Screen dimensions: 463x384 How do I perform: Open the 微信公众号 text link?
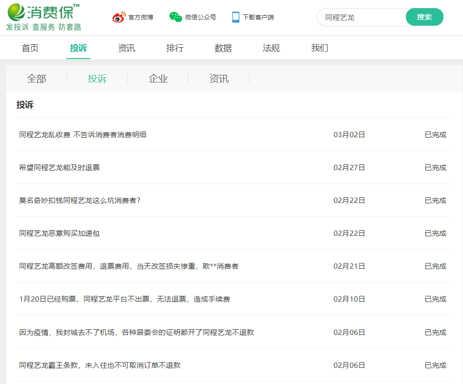(200, 18)
